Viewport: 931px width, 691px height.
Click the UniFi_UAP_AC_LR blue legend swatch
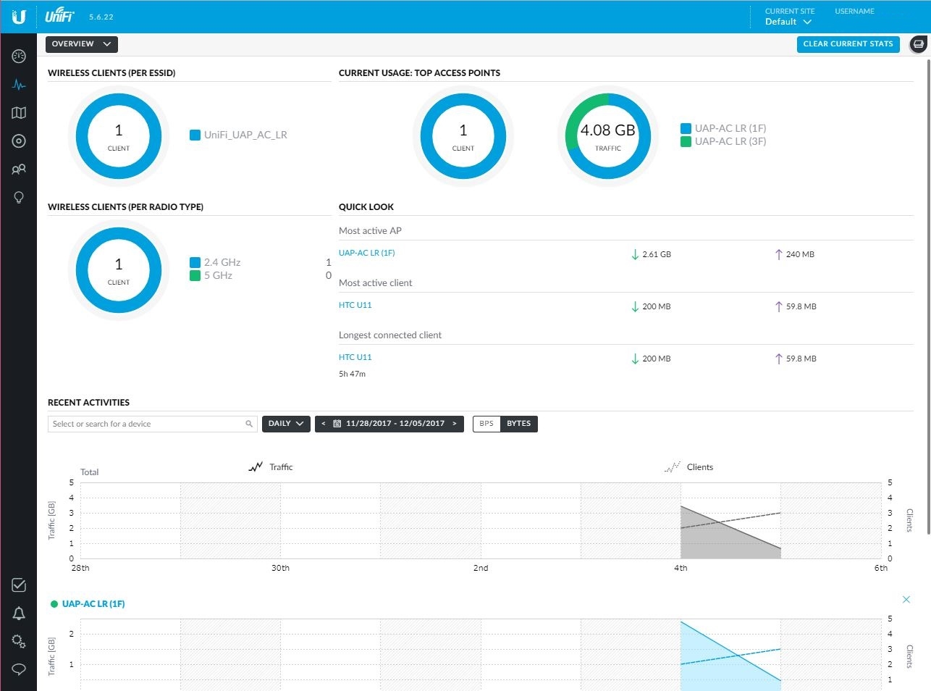coord(195,135)
